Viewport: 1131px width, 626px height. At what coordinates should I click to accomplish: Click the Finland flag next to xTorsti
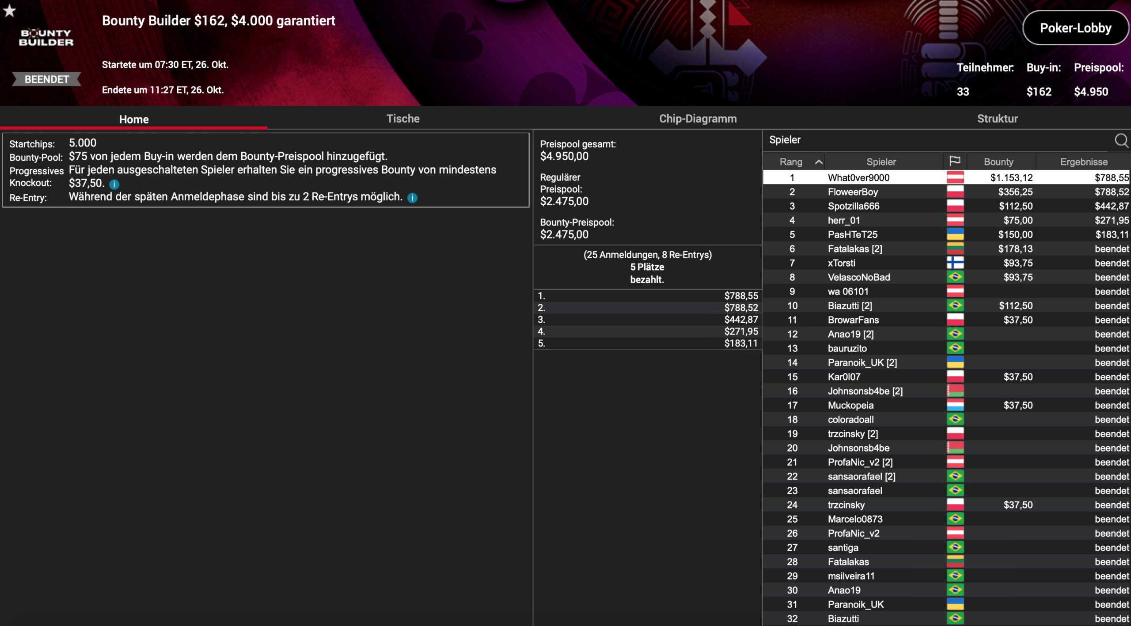tap(955, 263)
